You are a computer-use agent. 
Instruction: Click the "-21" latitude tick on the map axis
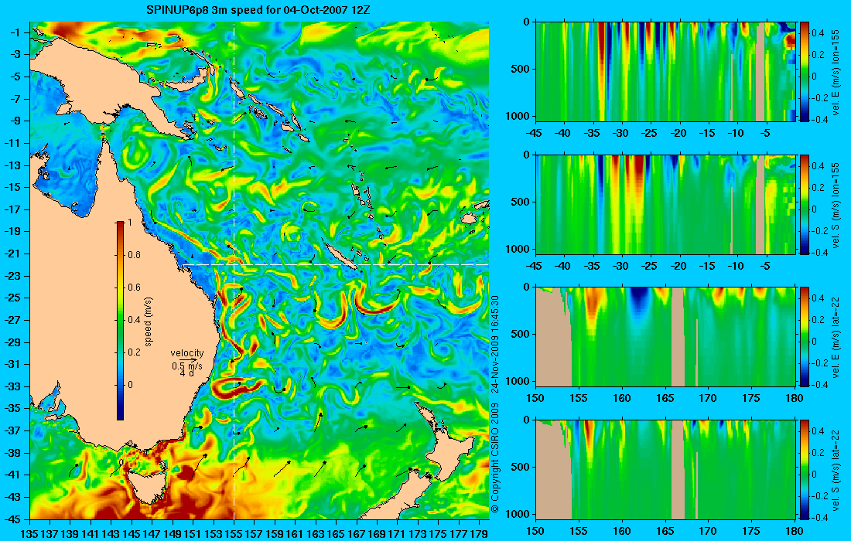pos(14,253)
